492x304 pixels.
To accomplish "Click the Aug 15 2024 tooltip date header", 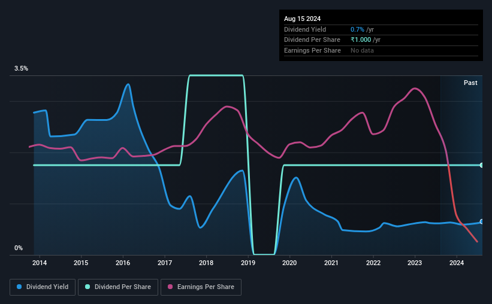I will [302, 19].
